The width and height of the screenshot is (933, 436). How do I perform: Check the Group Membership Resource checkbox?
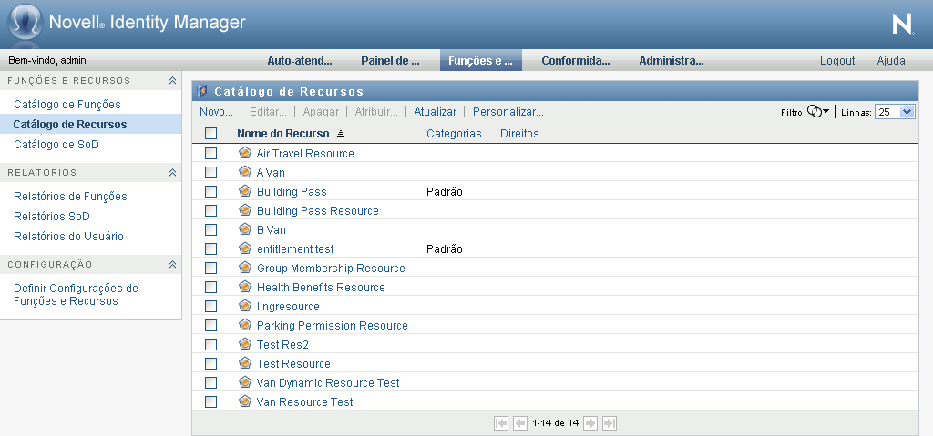(210, 268)
